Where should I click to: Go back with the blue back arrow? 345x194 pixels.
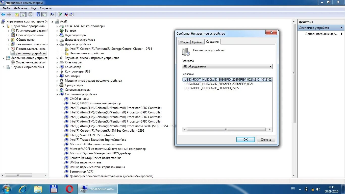[x=3, y=14]
